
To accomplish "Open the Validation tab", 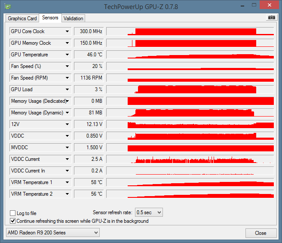I will 73,18.
